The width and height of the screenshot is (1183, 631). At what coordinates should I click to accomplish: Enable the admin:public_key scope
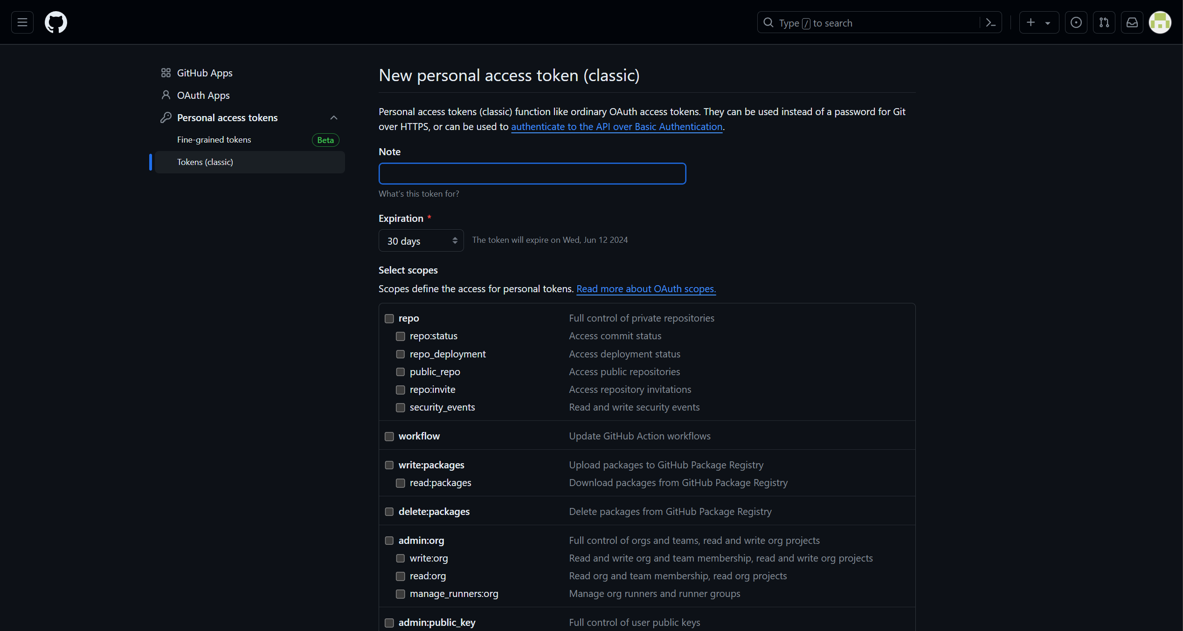click(x=389, y=623)
